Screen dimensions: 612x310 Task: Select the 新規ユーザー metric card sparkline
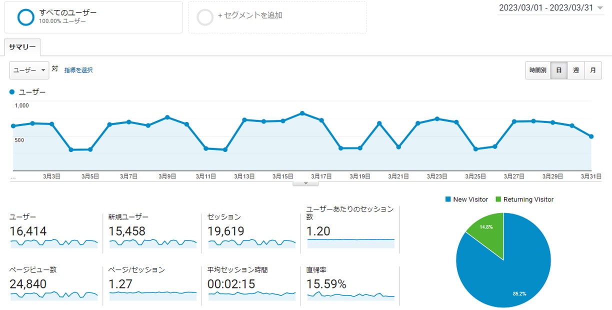pyautogui.click(x=152, y=244)
